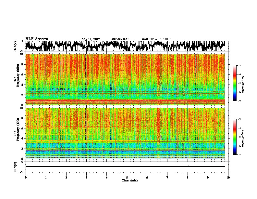Click the 'ch.3(V)' axis label
257x199 pixels.
click(x=15, y=167)
